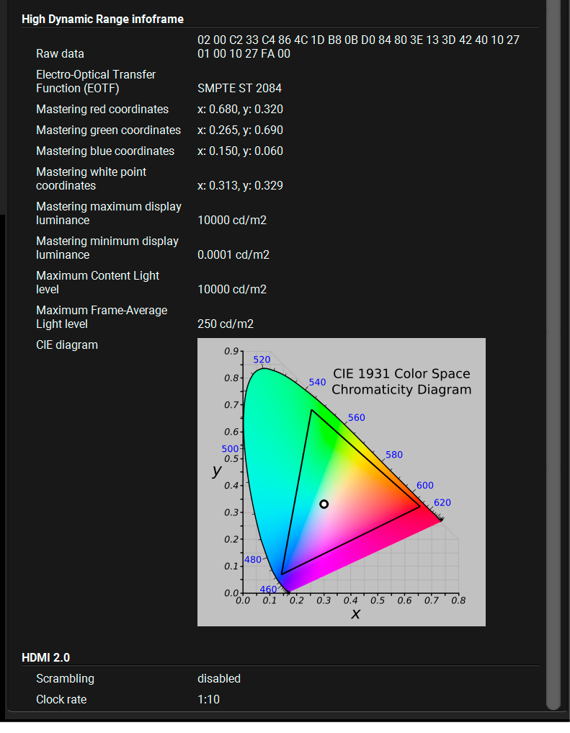This screenshot has width=570, height=733.
Task: Click the 'CIE 1931 Color Space Chromaticity Diagram' title text
Action: tap(402, 381)
